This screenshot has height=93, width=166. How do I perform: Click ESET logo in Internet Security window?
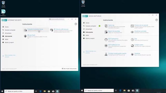pyautogui.click(x=4, y=20)
